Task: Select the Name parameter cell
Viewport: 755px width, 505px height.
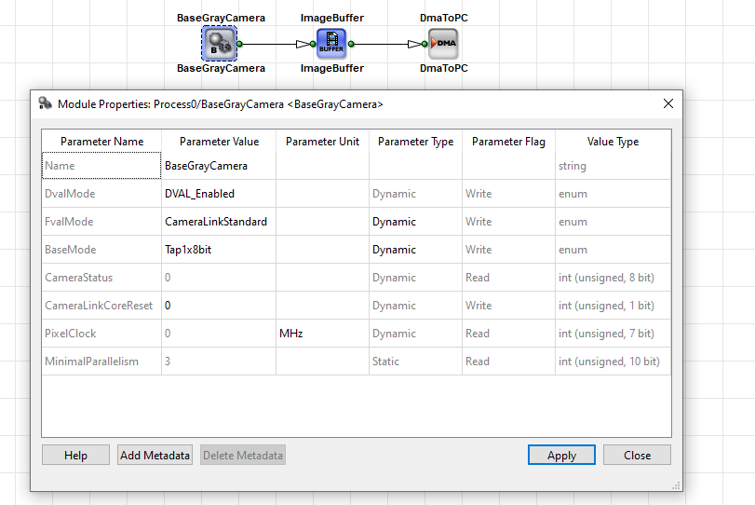Action: pyautogui.click(x=101, y=166)
